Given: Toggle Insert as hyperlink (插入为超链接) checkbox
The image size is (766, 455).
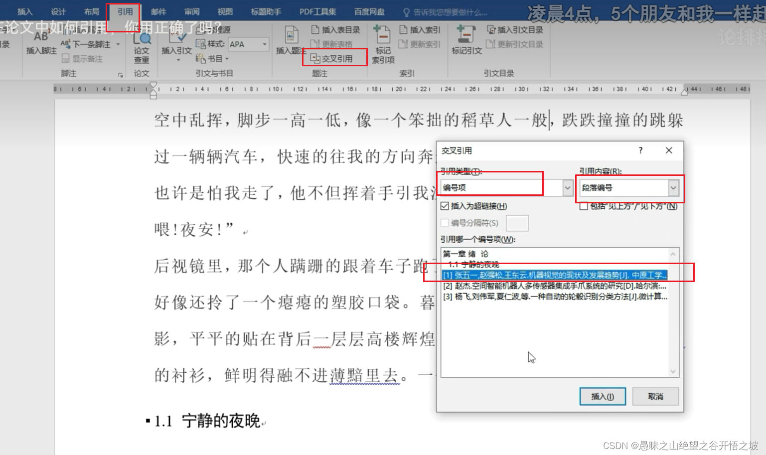Looking at the screenshot, I should click(x=445, y=206).
